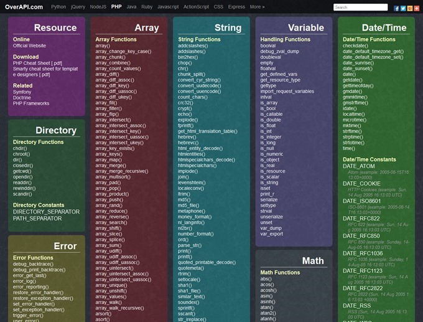This screenshot has height=322, width=423.
Task: Open date_default_timezone_set() link
Action: click(373, 57)
